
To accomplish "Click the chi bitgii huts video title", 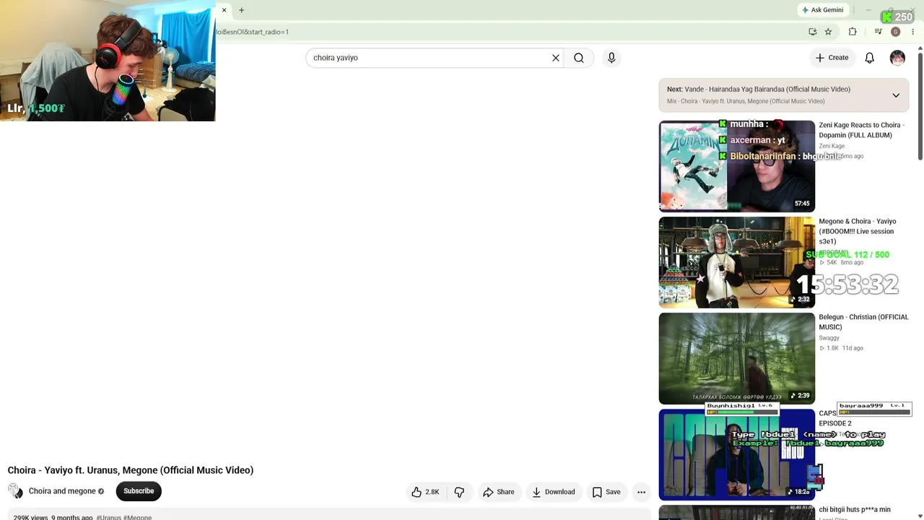I will (855, 510).
